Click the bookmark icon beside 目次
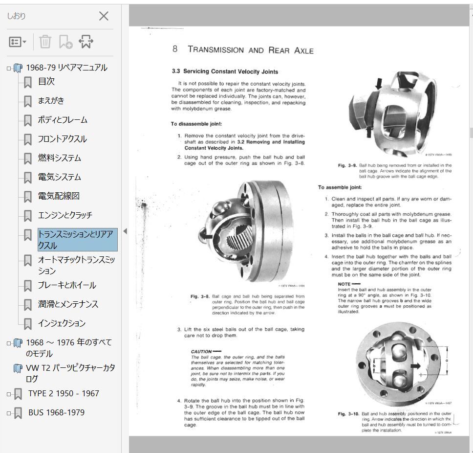The image size is (473, 453). coord(28,82)
